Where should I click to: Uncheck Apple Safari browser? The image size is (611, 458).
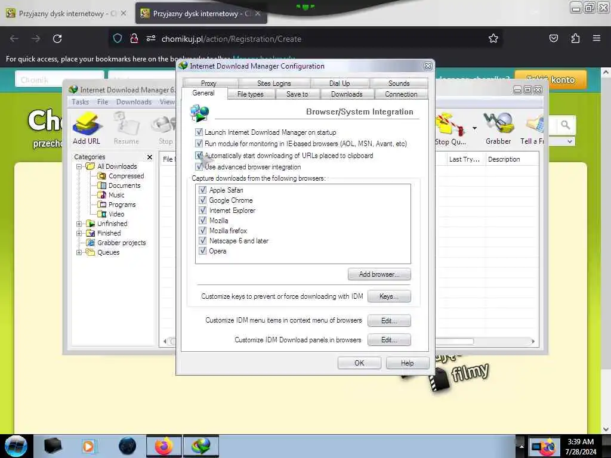[203, 190]
